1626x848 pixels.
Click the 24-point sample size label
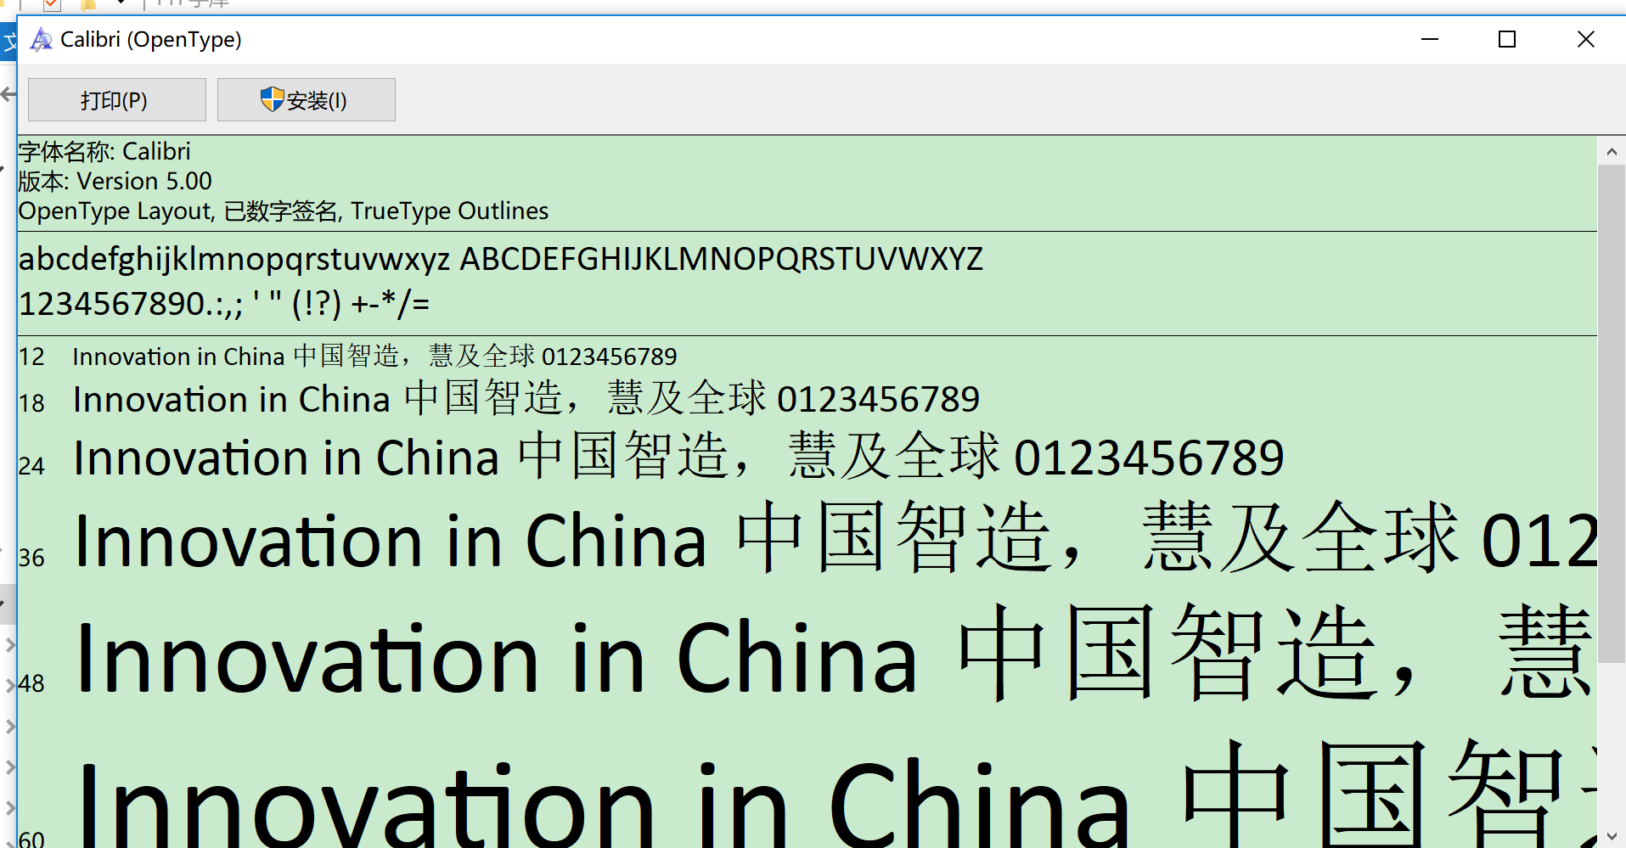coord(31,466)
